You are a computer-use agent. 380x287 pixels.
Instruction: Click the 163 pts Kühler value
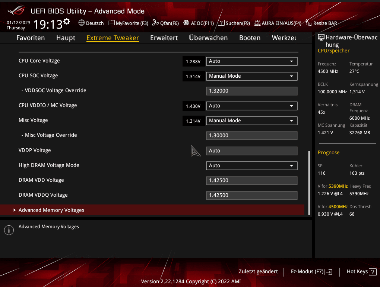[x=357, y=173]
